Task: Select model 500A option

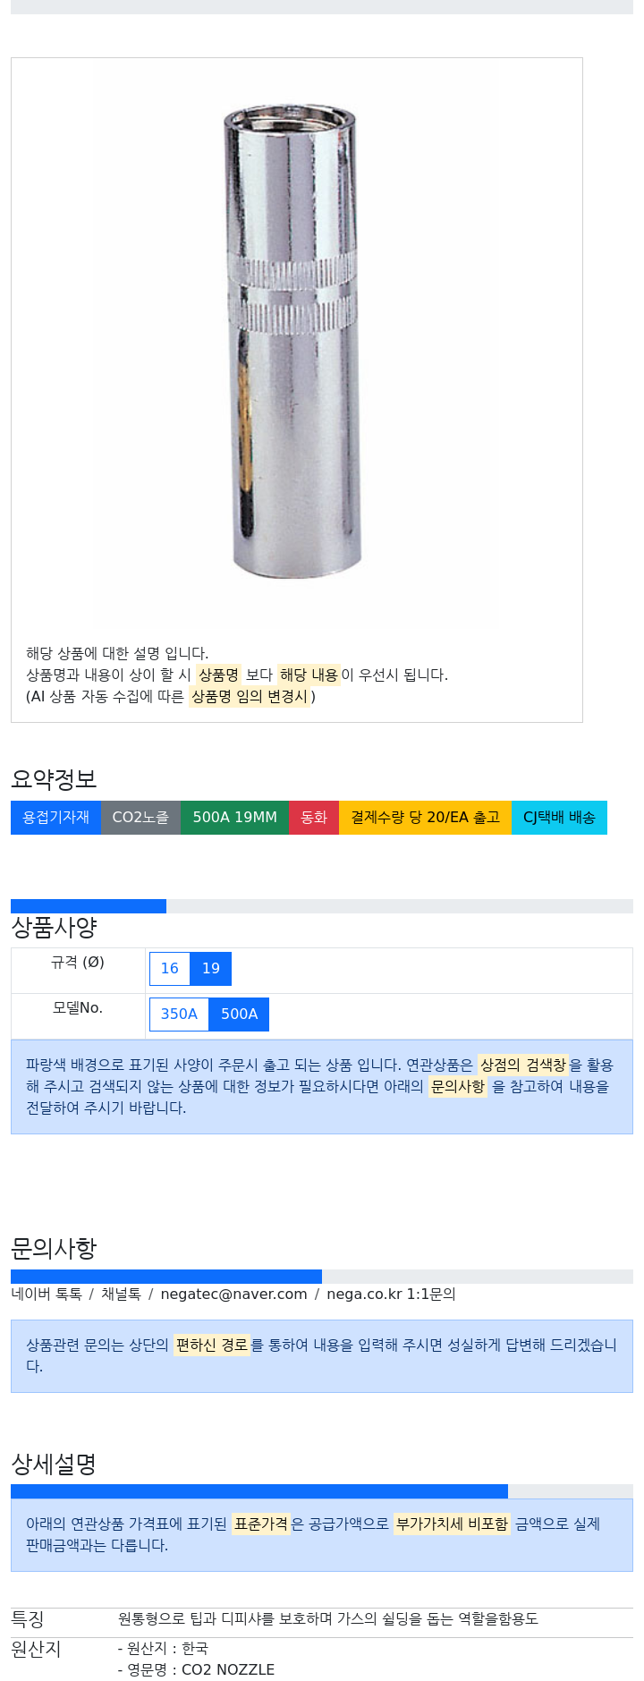Action: coord(239,1014)
